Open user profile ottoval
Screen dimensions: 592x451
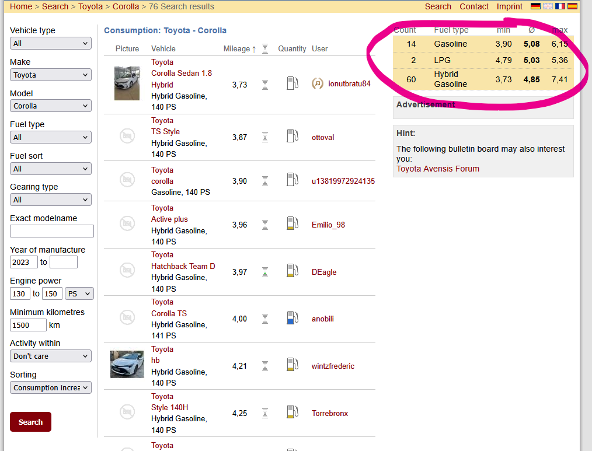(323, 137)
